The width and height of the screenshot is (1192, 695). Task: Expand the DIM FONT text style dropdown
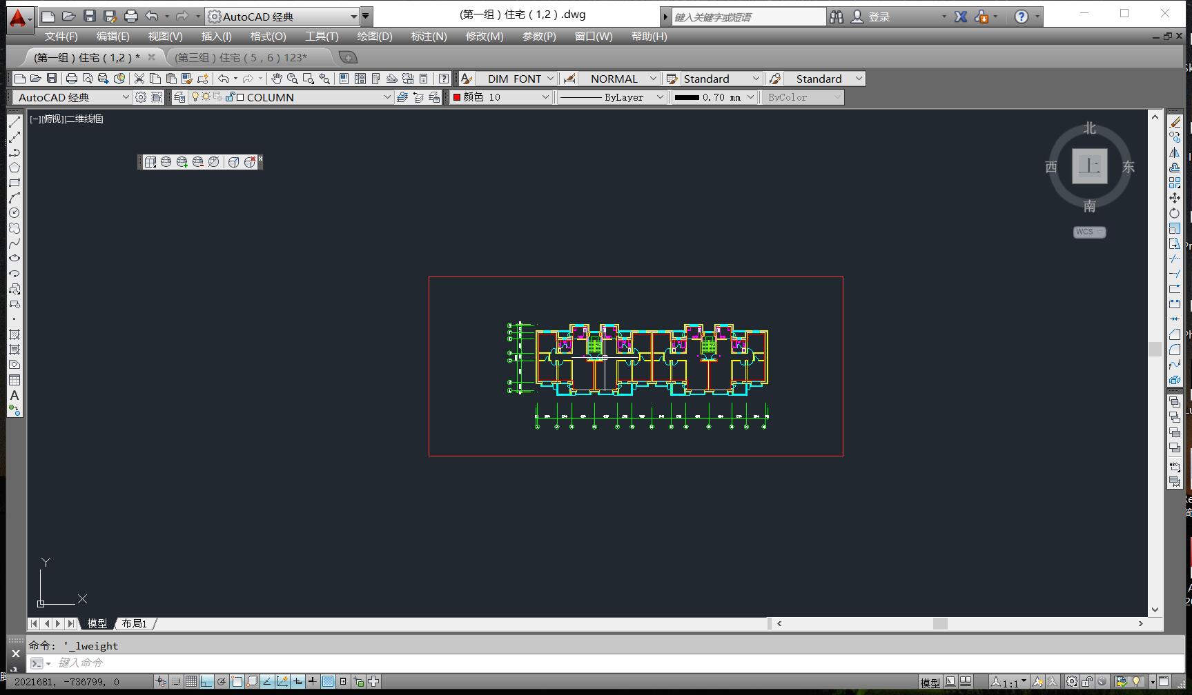click(x=550, y=79)
